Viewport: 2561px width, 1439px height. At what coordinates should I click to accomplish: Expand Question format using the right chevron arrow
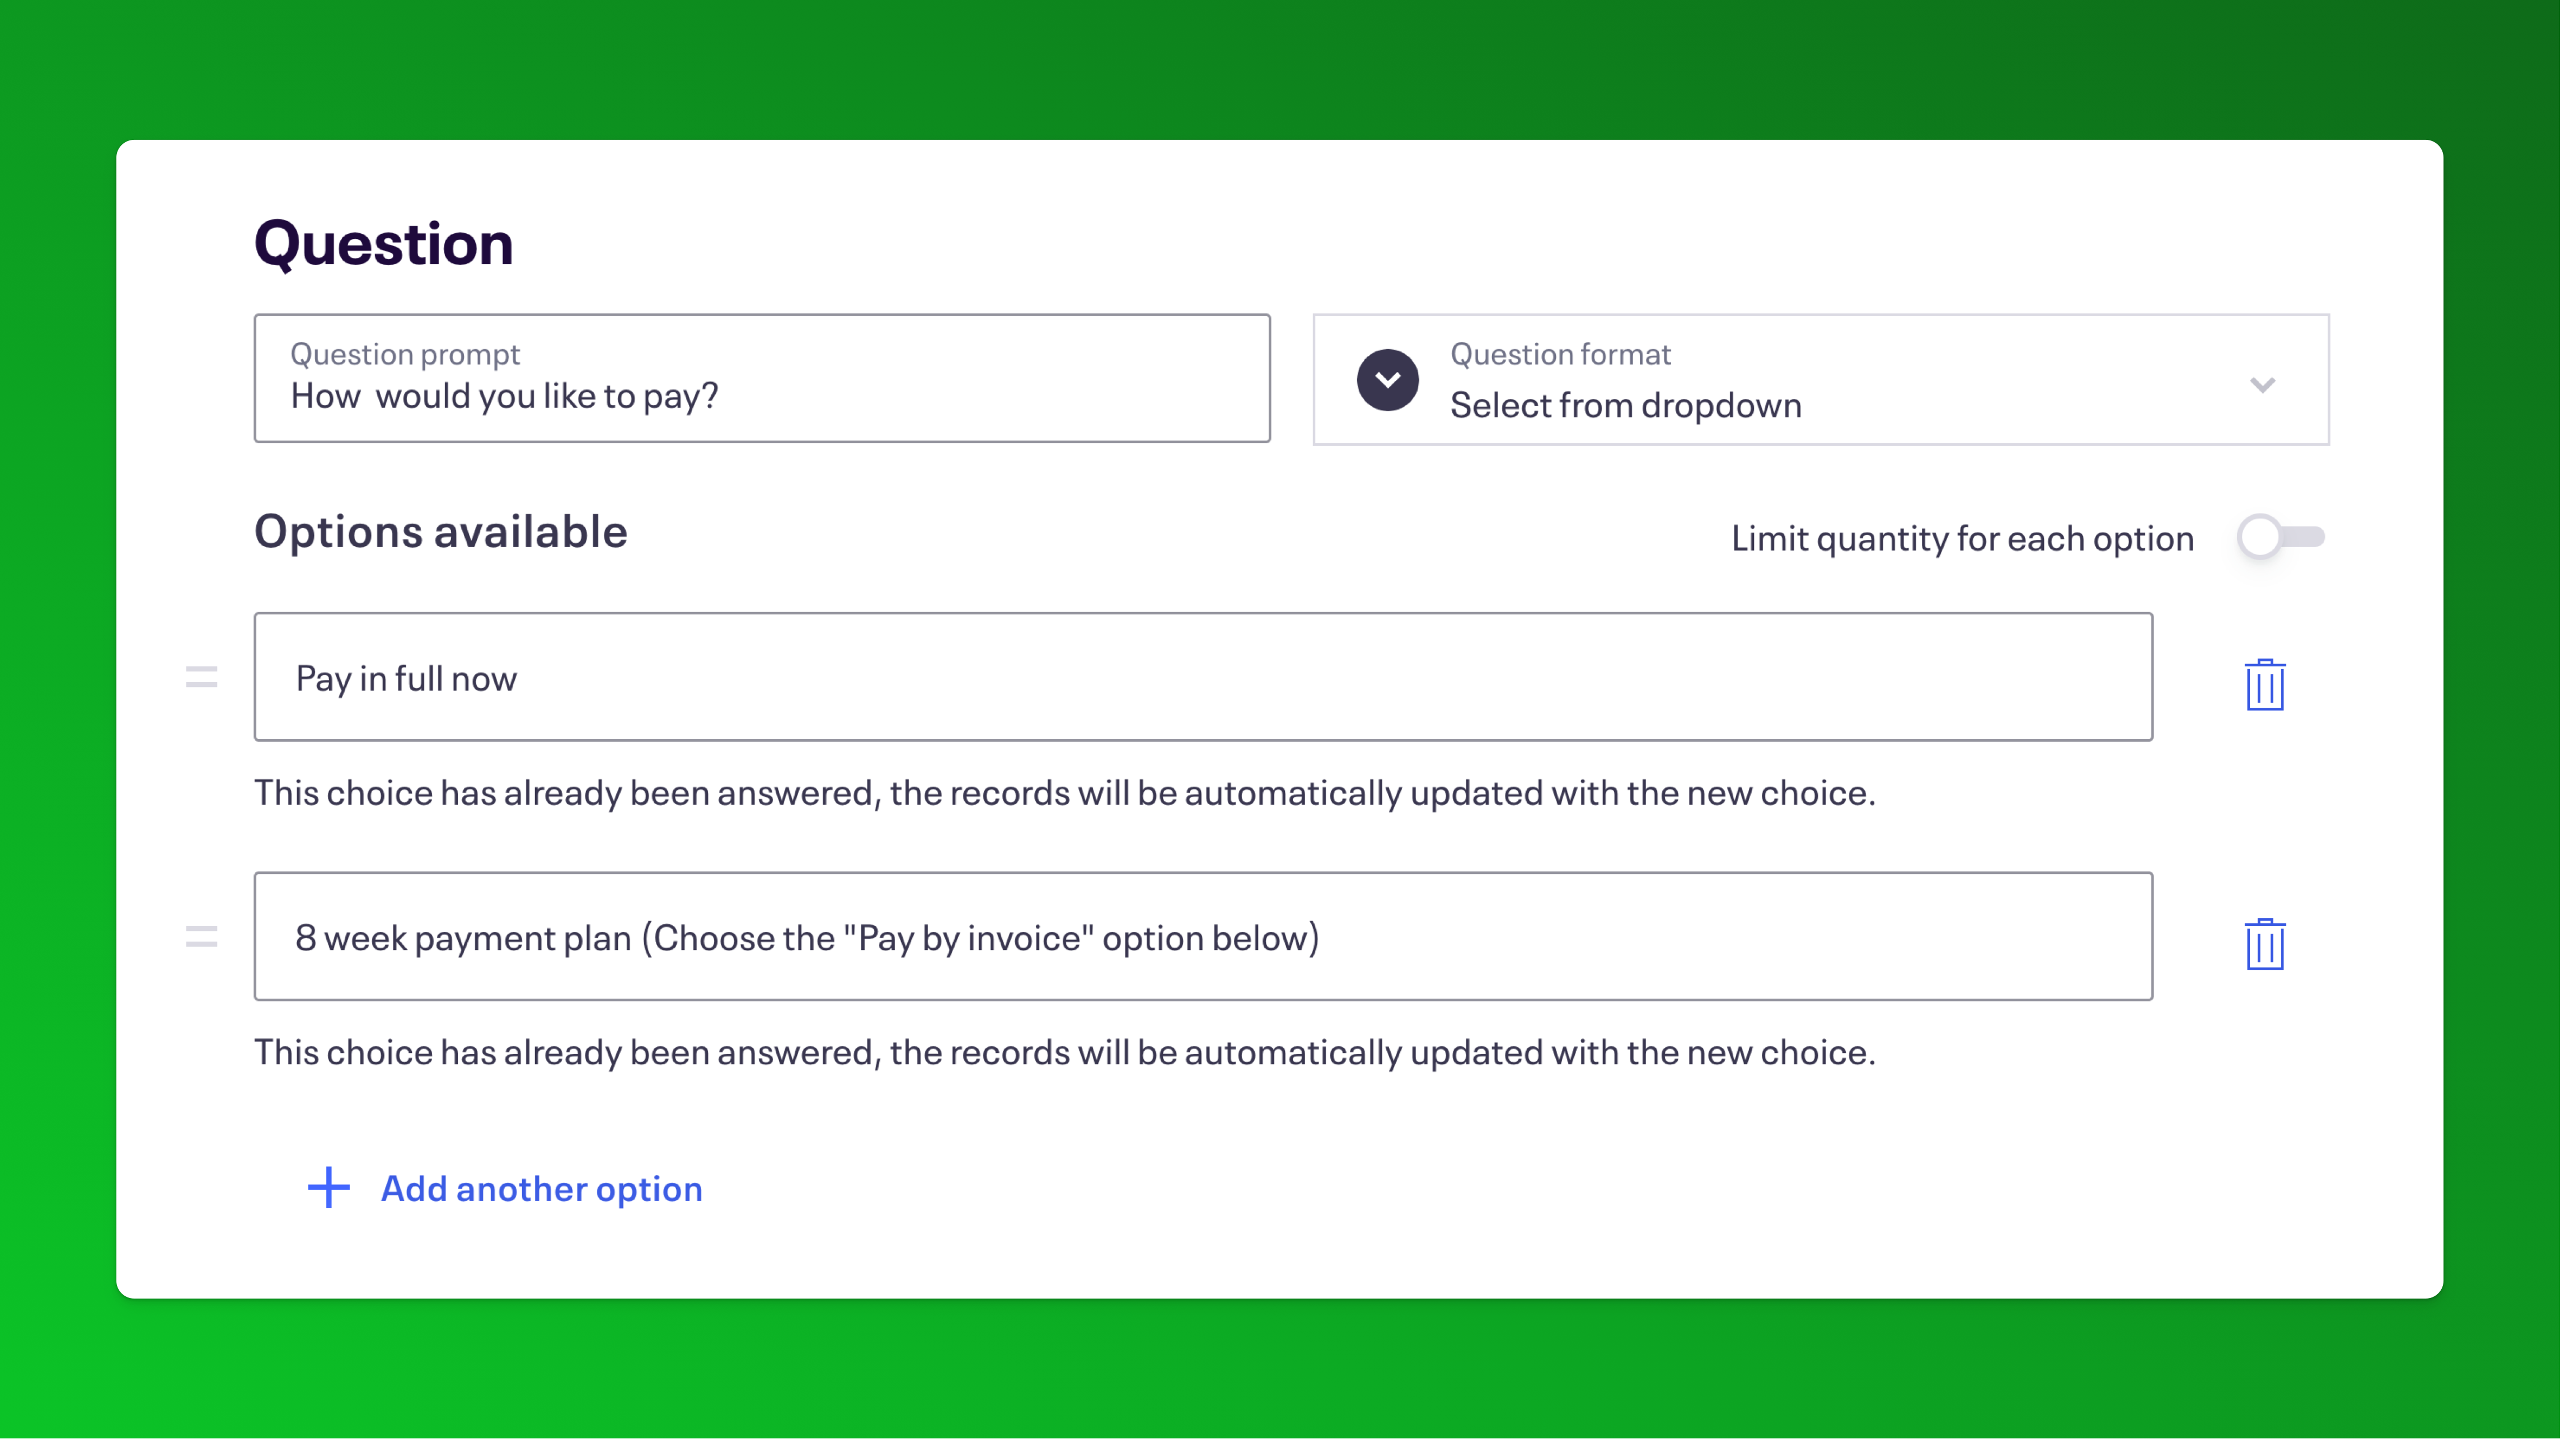click(x=2263, y=384)
